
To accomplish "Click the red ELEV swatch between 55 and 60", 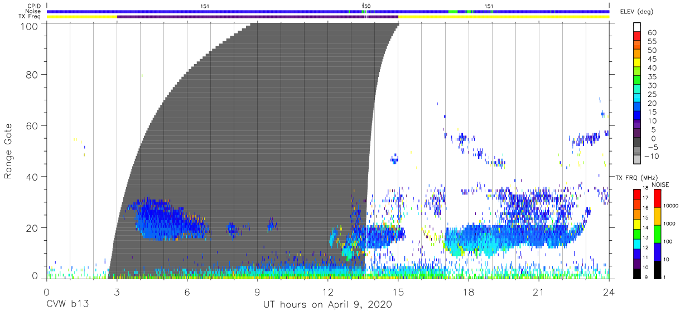I will pos(637,37).
